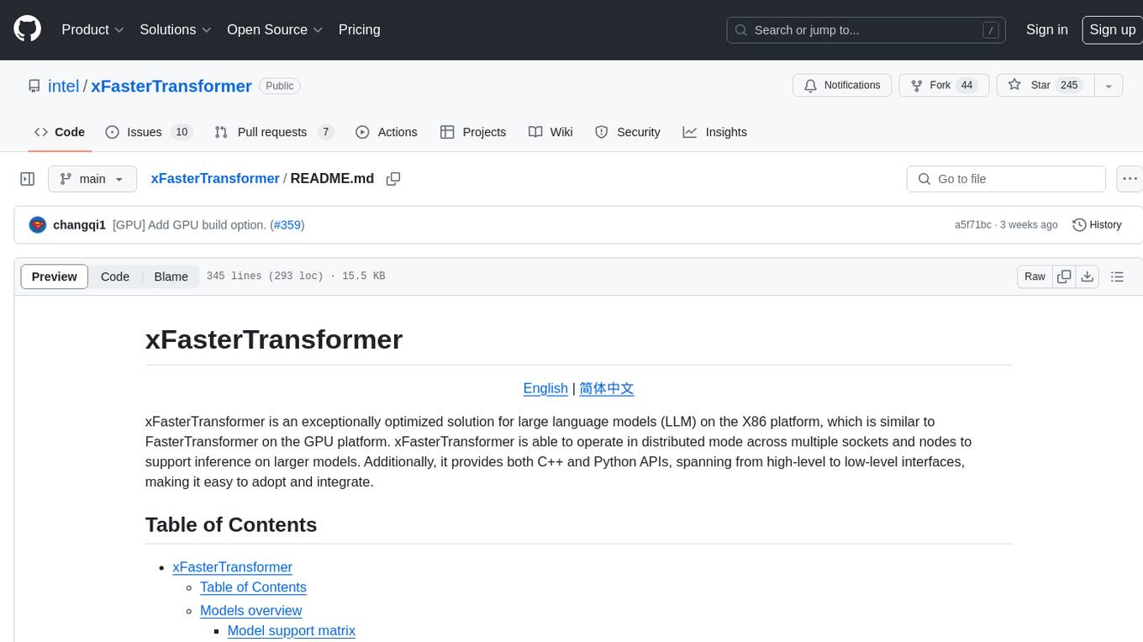Switch to the Insights tab
1143x642 pixels.
(715, 132)
